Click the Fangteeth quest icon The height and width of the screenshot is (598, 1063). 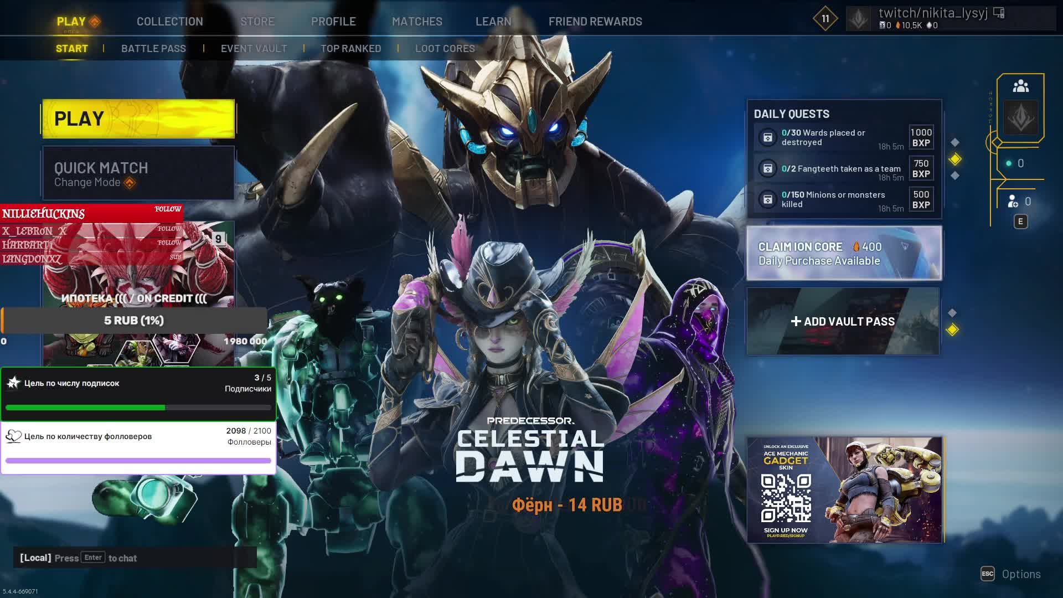click(768, 168)
